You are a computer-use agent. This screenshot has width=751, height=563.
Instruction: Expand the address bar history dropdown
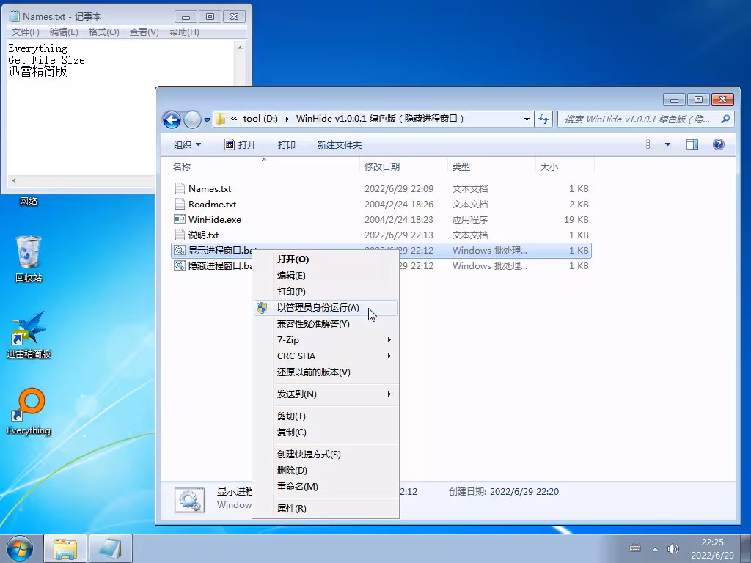point(527,119)
